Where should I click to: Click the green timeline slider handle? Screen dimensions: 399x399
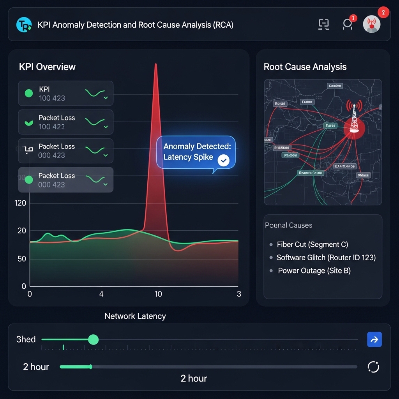pos(93,339)
